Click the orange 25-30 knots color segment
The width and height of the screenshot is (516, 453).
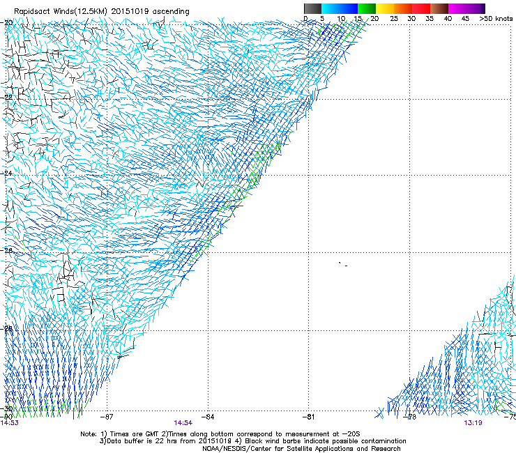(403, 8)
